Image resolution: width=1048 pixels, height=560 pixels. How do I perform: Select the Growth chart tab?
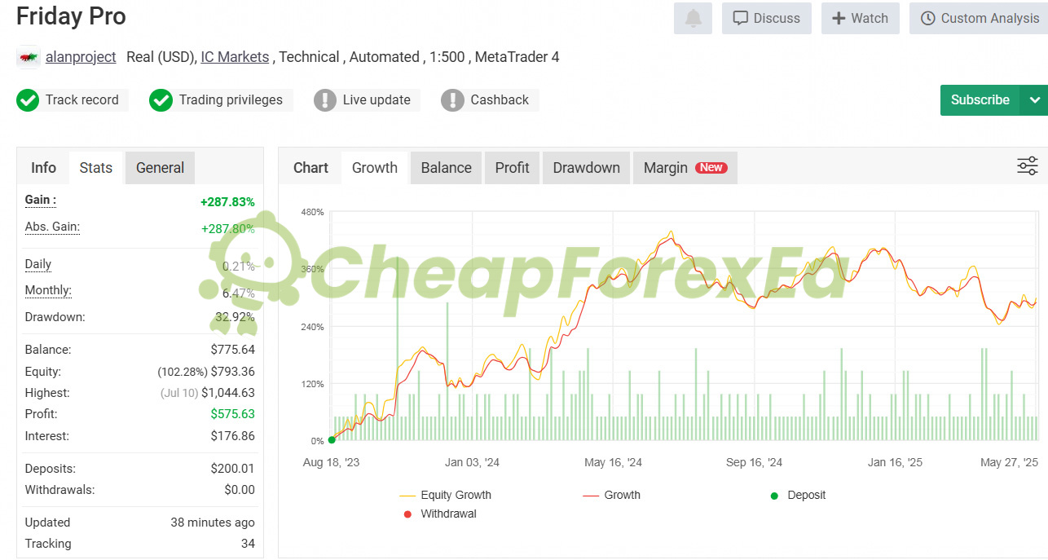[x=375, y=168]
